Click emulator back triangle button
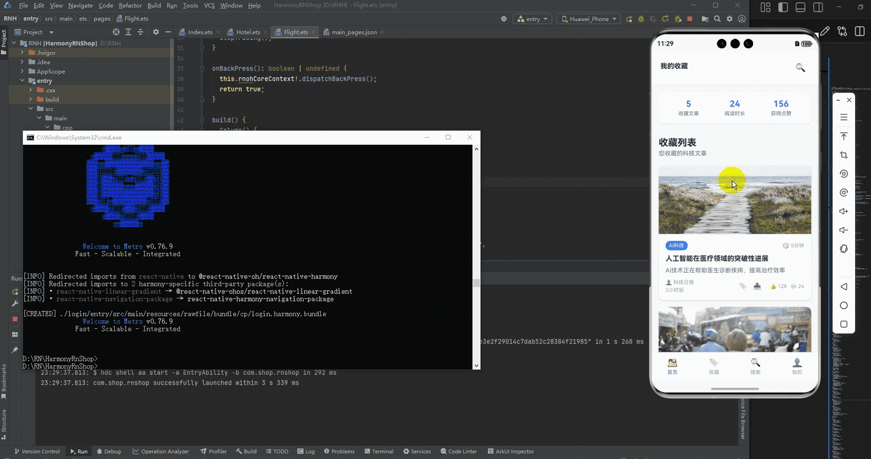Viewport: 871px width, 459px height. pyautogui.click(x=844, y=287)
